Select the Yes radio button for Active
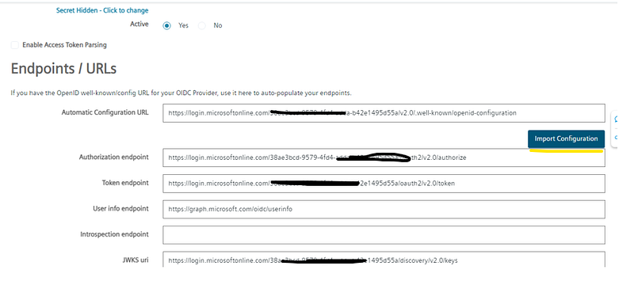 tap(166, 25)
